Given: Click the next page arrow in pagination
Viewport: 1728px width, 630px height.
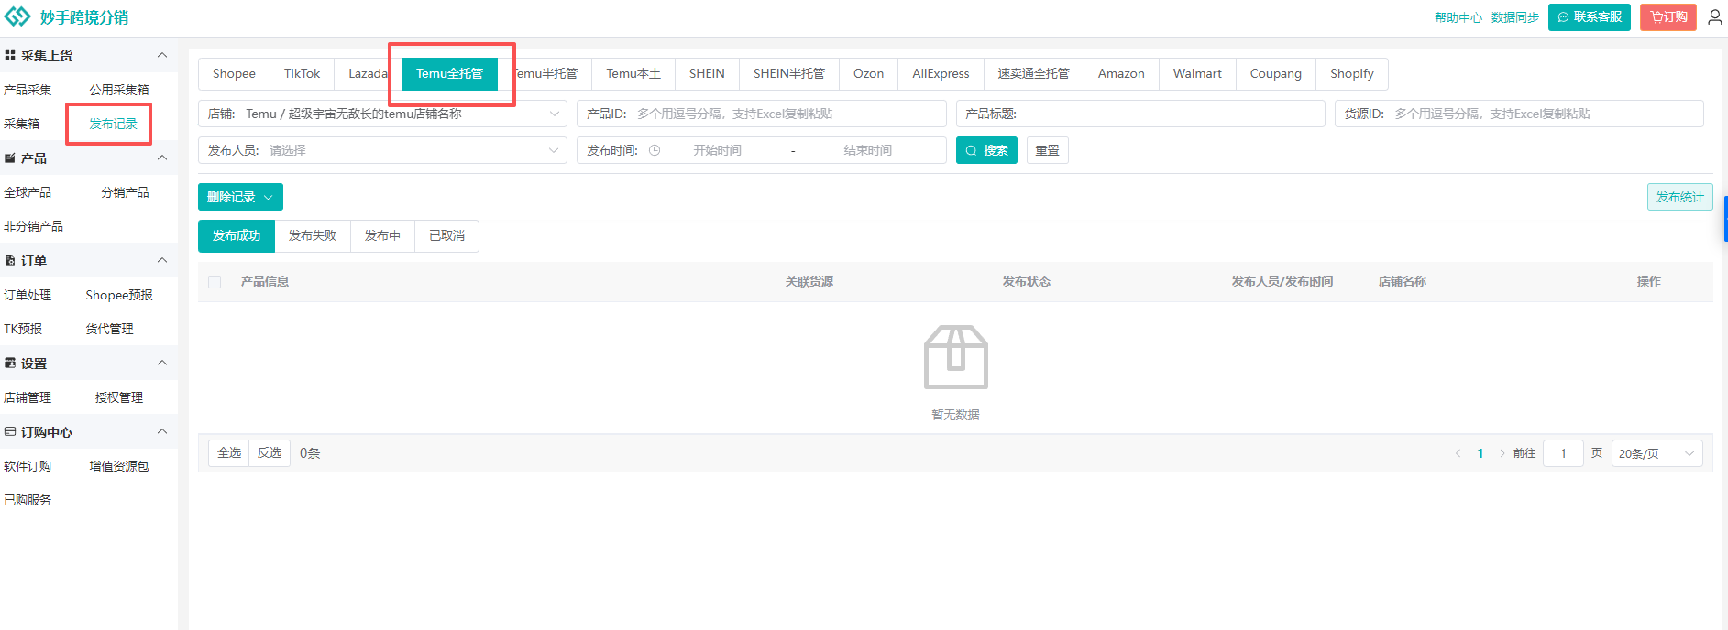Looking at the screenshot, I should pos(1502,453).
